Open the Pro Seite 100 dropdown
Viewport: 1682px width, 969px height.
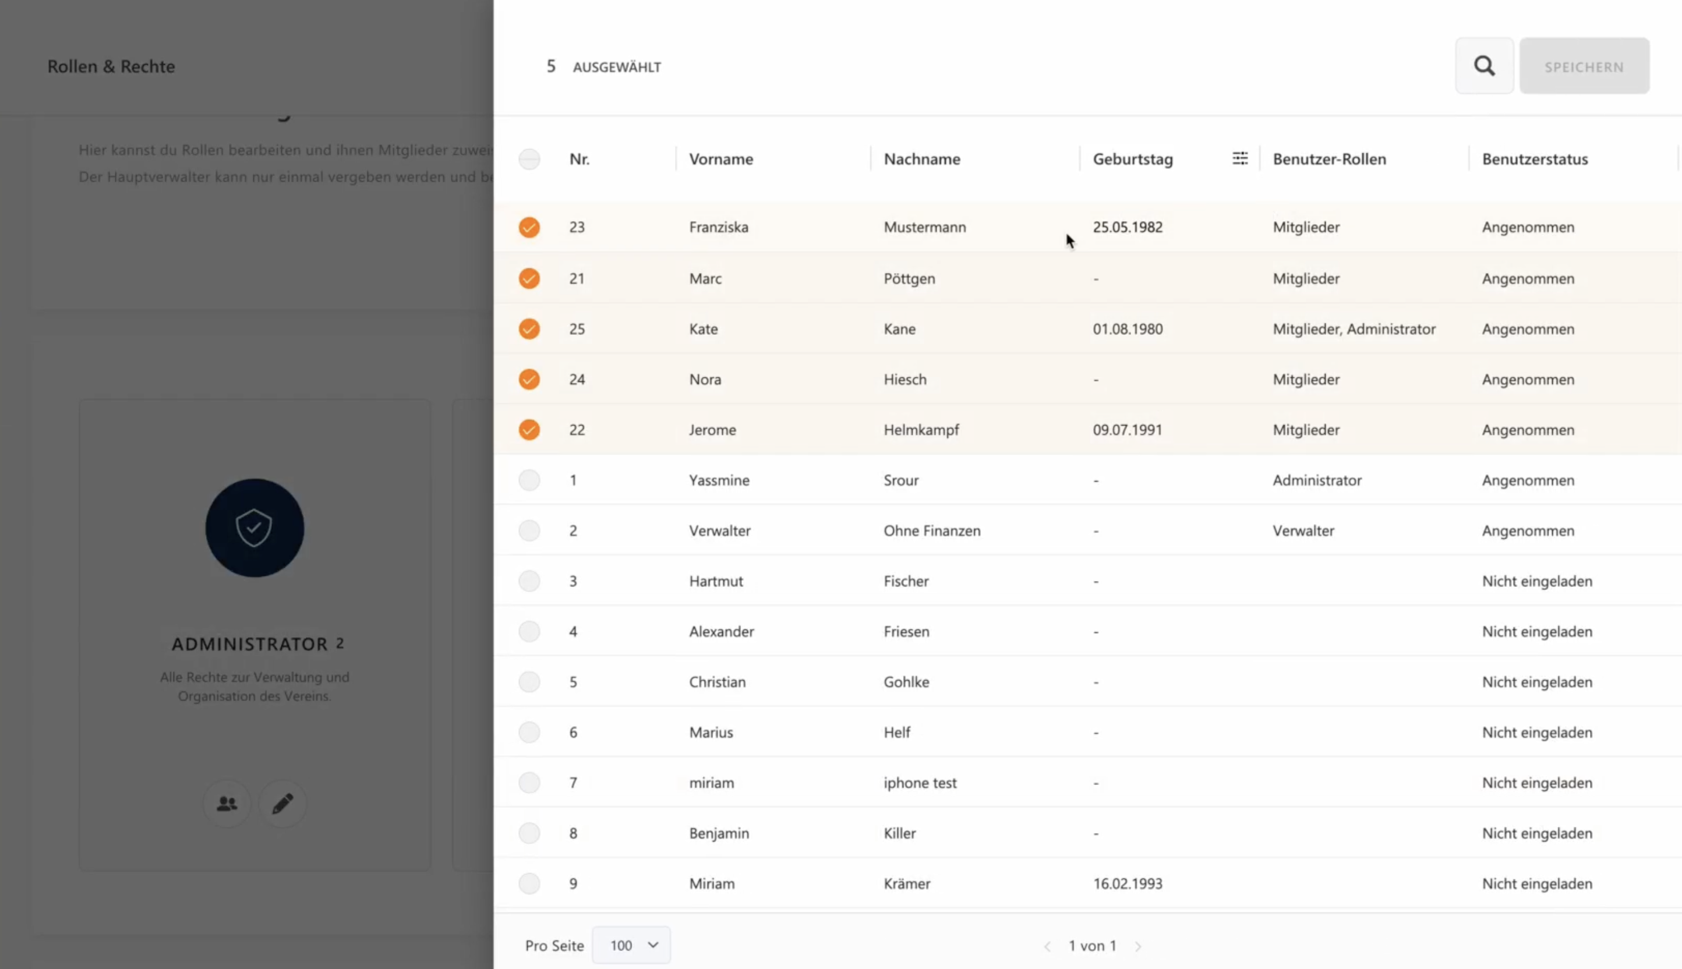pos(631,945)
